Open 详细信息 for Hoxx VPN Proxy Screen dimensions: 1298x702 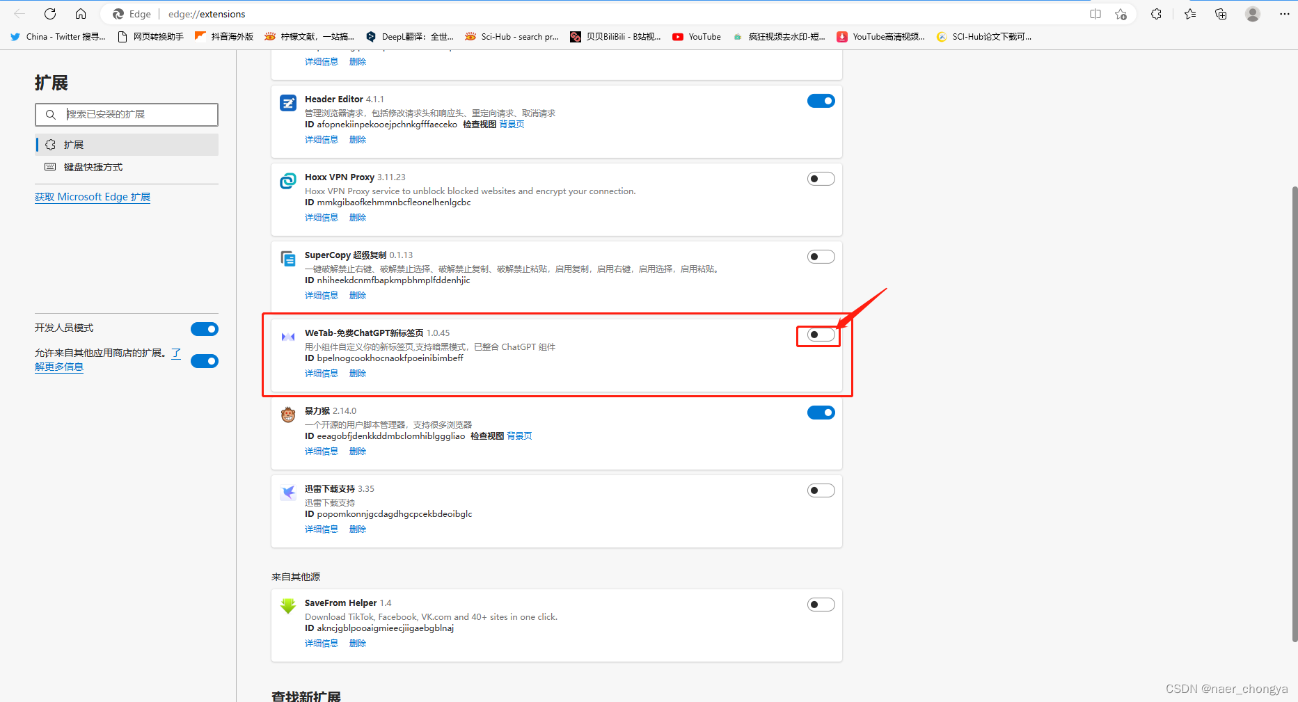tap(322, 218)
